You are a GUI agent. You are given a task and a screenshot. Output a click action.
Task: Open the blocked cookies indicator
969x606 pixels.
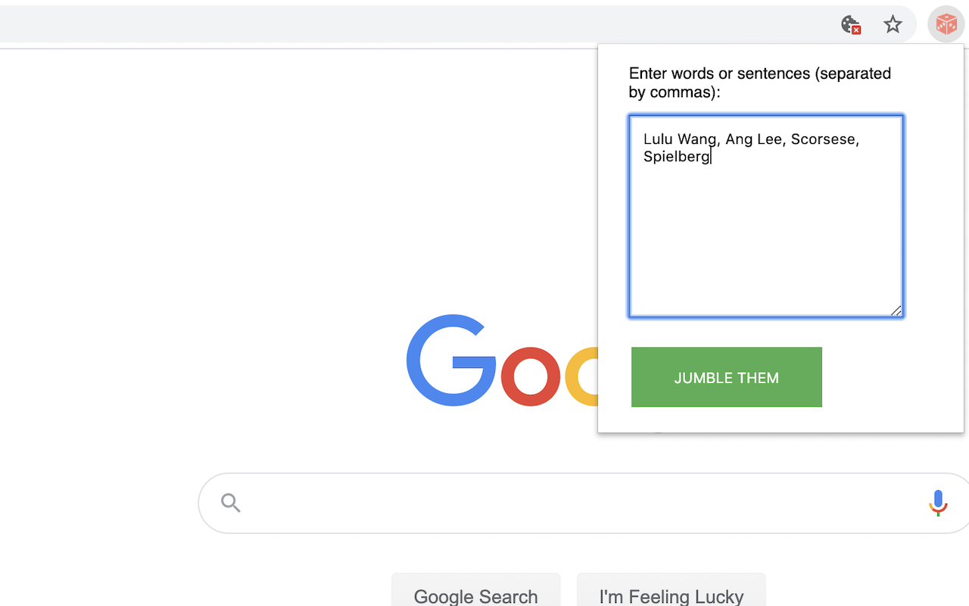coord(850,23)
